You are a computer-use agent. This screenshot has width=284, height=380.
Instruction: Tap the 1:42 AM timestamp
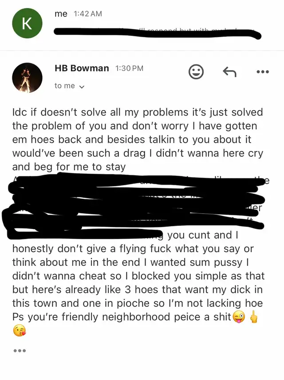click(x=87, y=14)
